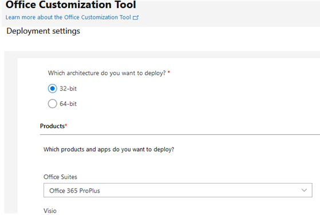Screen dimensions: 320x215
Task: Click the 'Which architecture do you want to deploy?' text
Action: point(106,73)
